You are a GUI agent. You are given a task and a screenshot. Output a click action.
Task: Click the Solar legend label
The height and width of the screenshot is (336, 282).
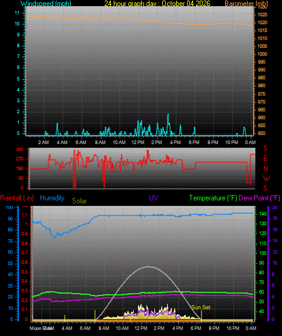(79, 201)
